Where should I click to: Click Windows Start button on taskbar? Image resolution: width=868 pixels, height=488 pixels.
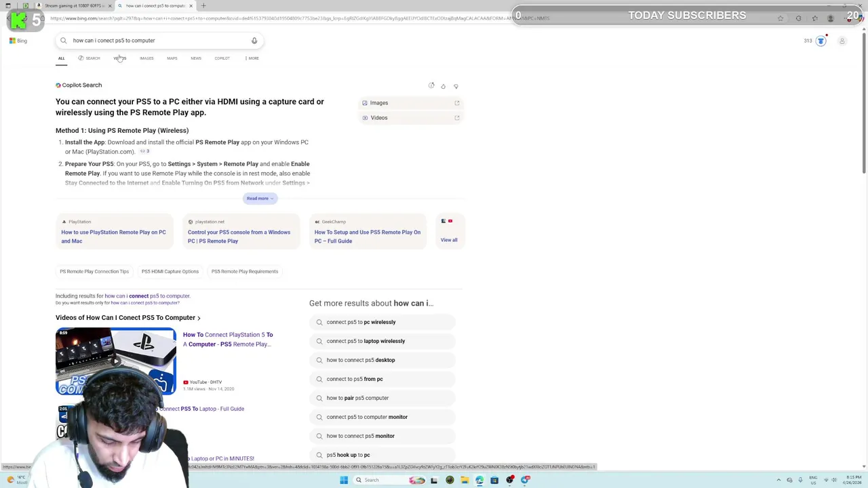tap(344, 480)
